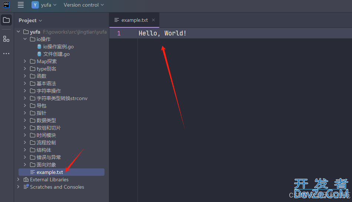The width and height of the screenshot is (352, 202).
Task: Collapse the yufa root folder chevron
Action: 19,32
